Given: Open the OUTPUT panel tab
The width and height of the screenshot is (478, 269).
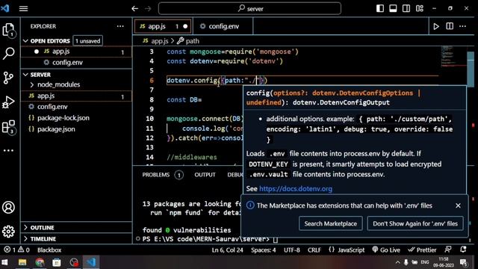Looking at the screenshot, I should pos(205,175).
